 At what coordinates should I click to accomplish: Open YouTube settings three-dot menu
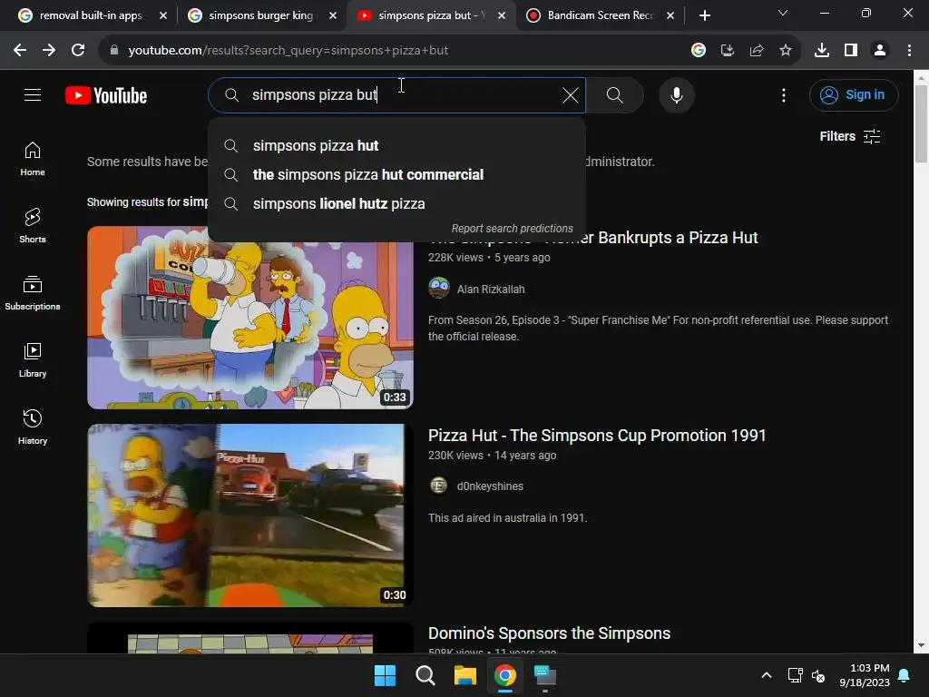coord(783,94)
